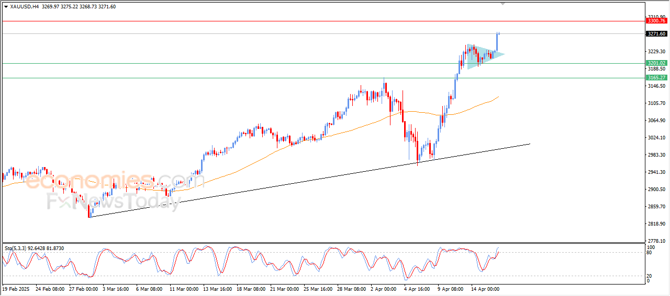The height and width of the screenshot is (296, 670).
Task: Click the small arrow before XAUUSD,H4 title
Action: pos(6,6)
